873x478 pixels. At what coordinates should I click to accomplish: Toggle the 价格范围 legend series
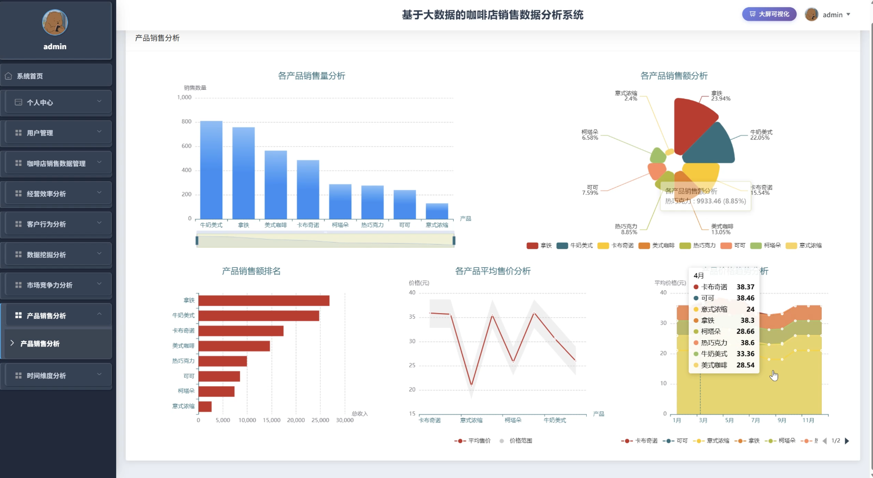515,441
